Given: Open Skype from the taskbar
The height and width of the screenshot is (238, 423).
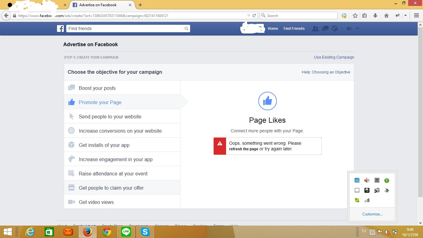Looking at the screenshot, I should [x=145, y=232].
